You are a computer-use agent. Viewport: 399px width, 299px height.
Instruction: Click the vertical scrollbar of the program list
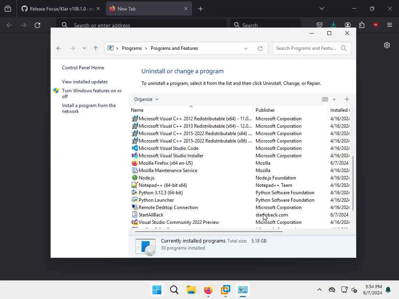(353, 183)
